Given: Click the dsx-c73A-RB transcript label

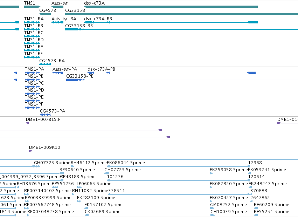Looking at the screenshot, I should 98,19.
